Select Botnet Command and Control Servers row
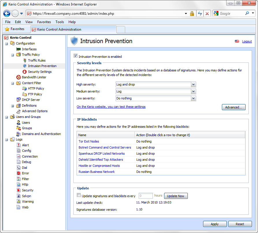 point(161,147)
